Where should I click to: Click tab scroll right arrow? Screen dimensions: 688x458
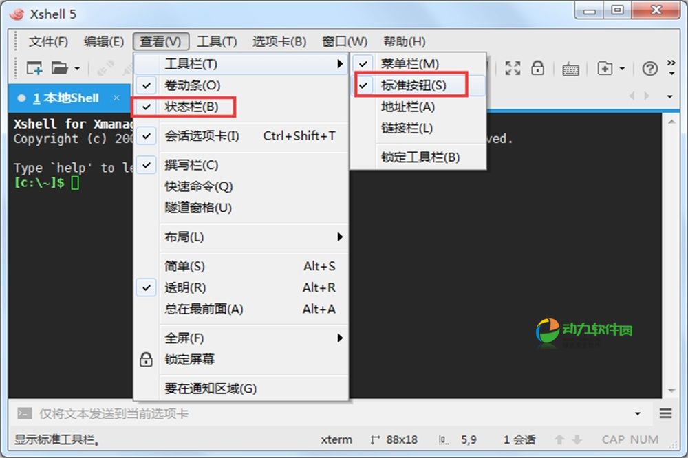(x=647, y=96)
